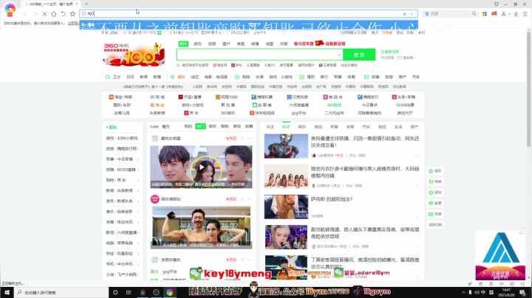The height and width of the screenshot is (298, 532).
Task: Select the 地图 search tab
Action: pyautogui.click(x=270, y=44)
